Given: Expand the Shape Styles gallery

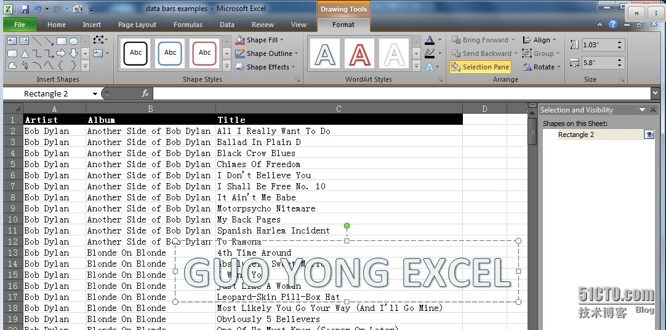Looking at the screenshot, I should tap(227, 66).
